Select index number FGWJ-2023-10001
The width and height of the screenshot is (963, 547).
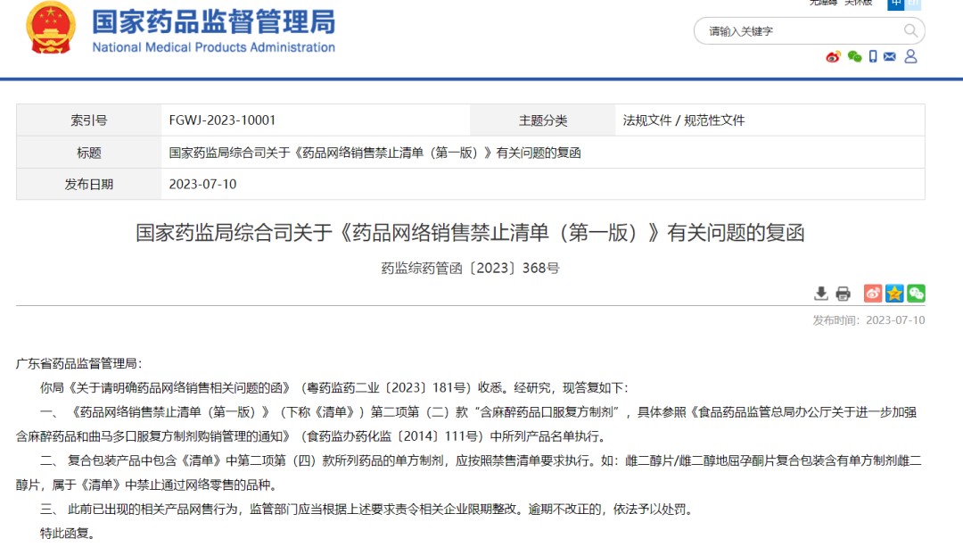(222, 120)
